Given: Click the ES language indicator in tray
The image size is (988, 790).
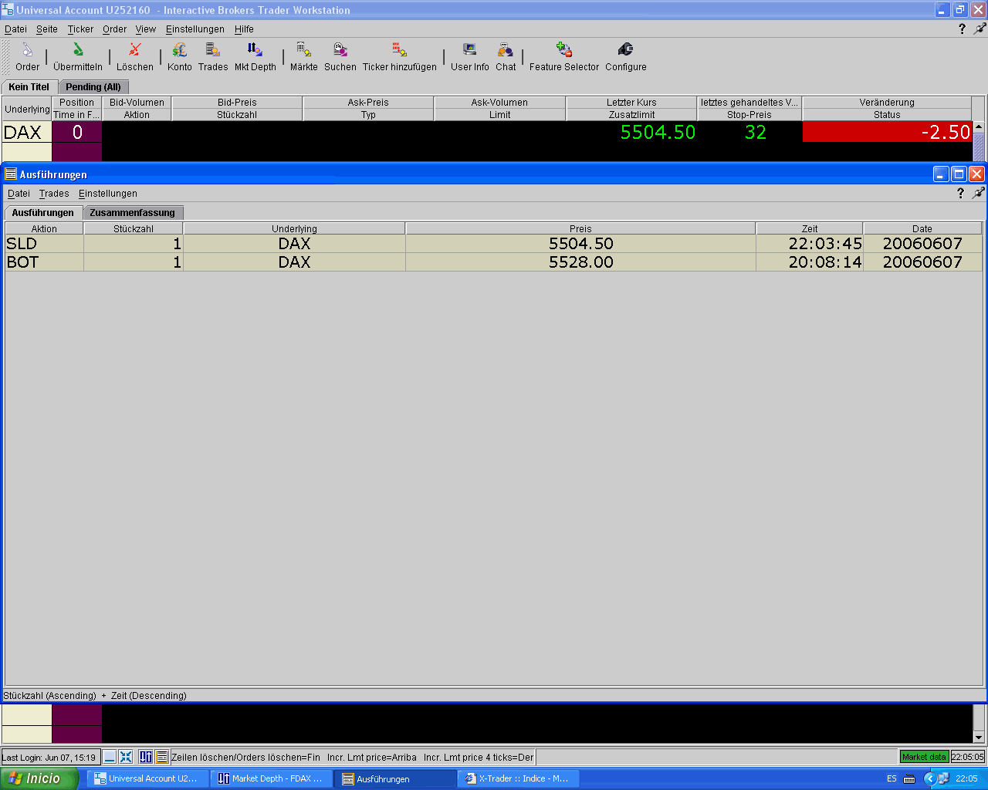Looking at the screenshot, I should click(892, 778).
